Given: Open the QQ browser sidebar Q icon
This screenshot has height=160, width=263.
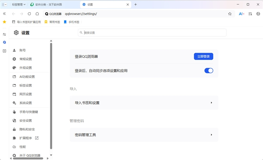Looking at the screenshot, I should point(4,42).
